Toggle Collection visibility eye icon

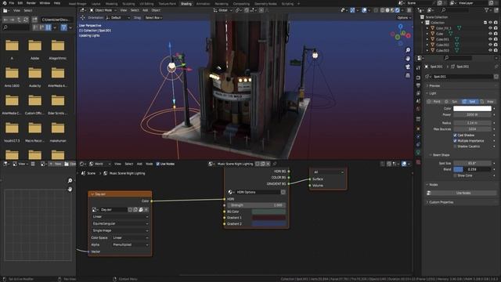click(x=490, y=23)
